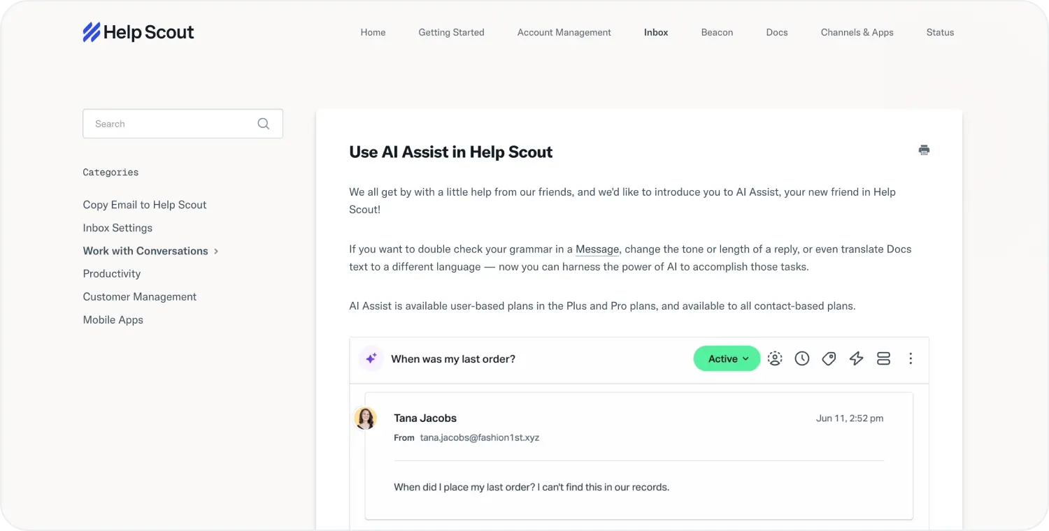Go to the Home nav item
Image resolution: width=1049 pixels, height=531 pixels.
coord(373,32)
